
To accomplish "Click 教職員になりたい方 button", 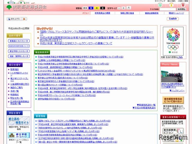I will [x=19, y=41].
